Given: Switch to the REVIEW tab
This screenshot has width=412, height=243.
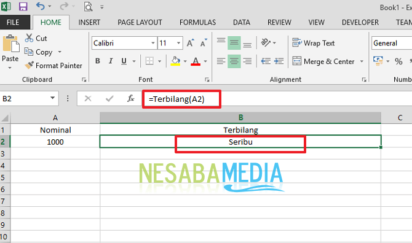Looking at the screenshot, I should click(x=279, y=22).
